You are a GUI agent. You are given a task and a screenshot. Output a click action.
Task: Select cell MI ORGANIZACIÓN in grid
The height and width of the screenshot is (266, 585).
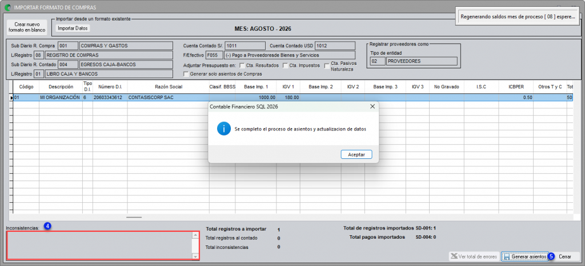pos(61,97)
